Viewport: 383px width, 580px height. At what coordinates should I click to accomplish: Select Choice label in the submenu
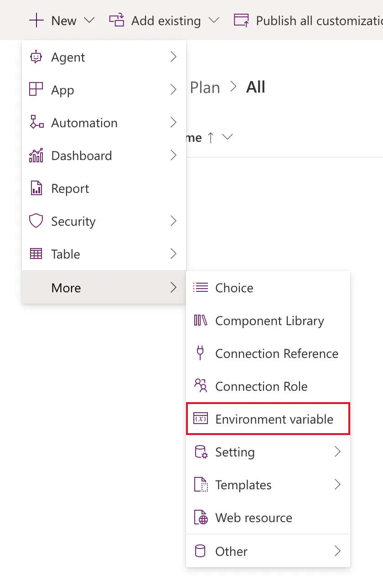(234, 288)
